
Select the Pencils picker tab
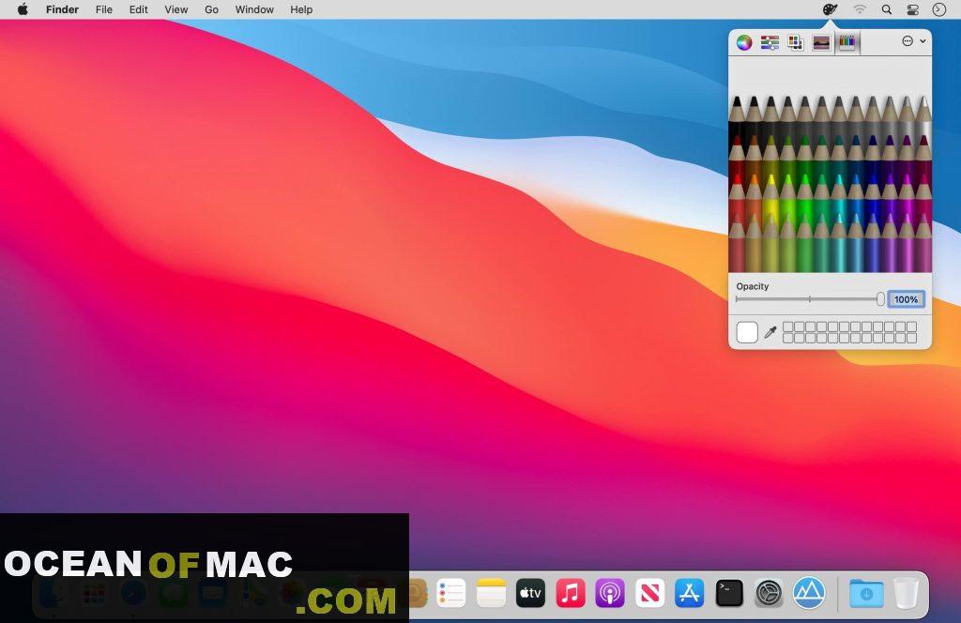point(847,42)
